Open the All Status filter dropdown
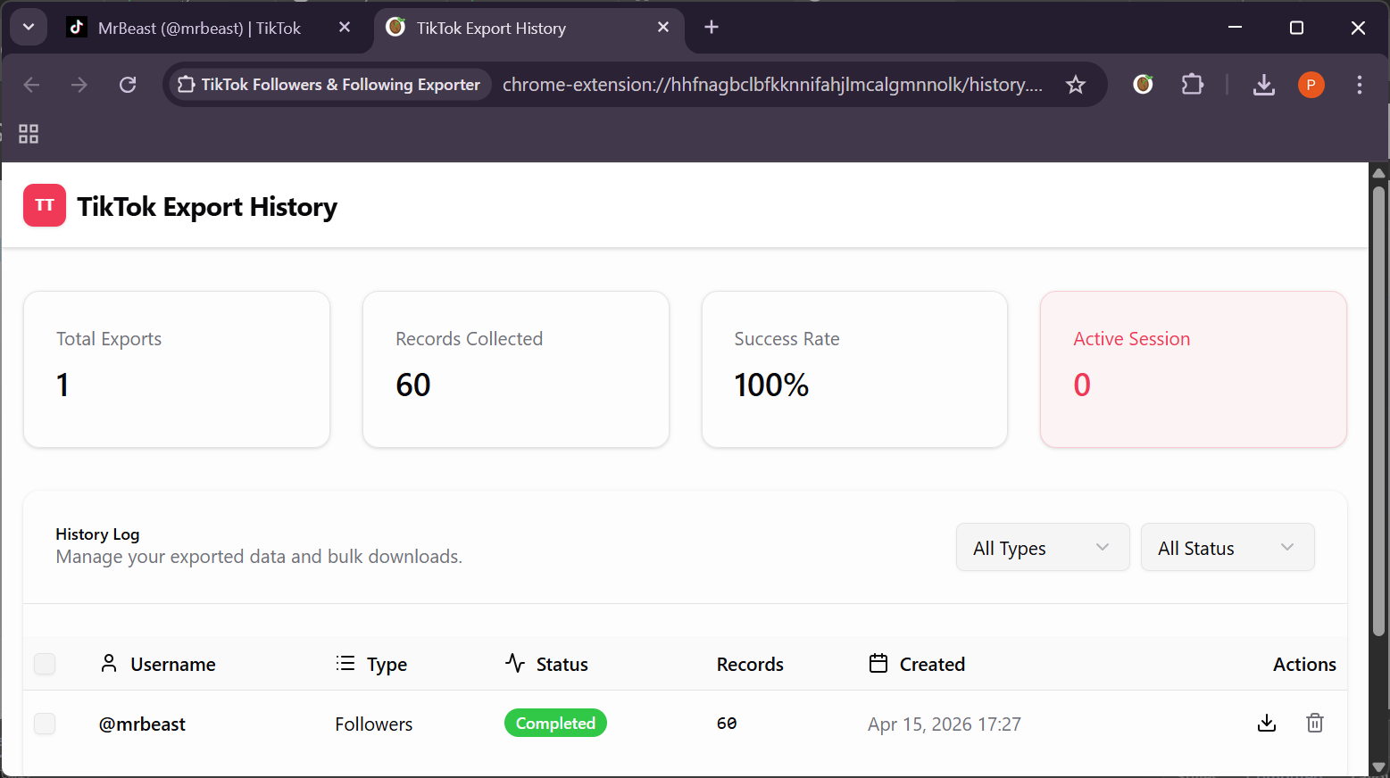This screenshot has height=778, width=1390. point(1228,547)
